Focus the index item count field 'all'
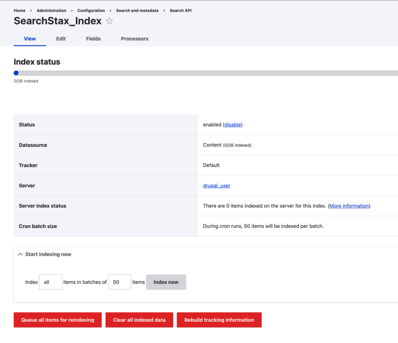The image size is (398, 343). (50, 282)
